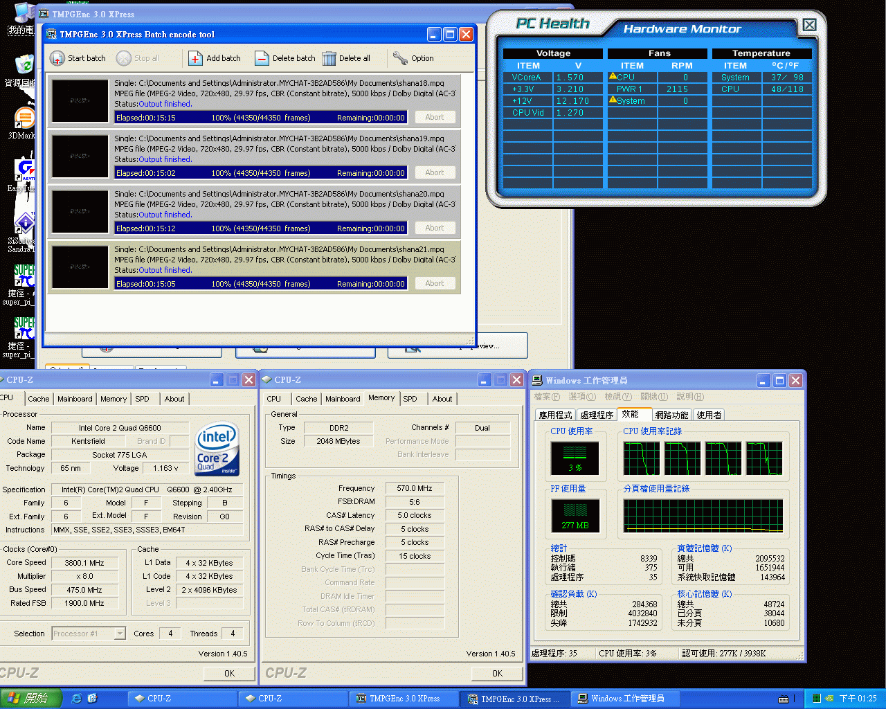Viewport: 886px width, 709px height.
Task: Click the Stop all toolbar icon
Action: 124,58
